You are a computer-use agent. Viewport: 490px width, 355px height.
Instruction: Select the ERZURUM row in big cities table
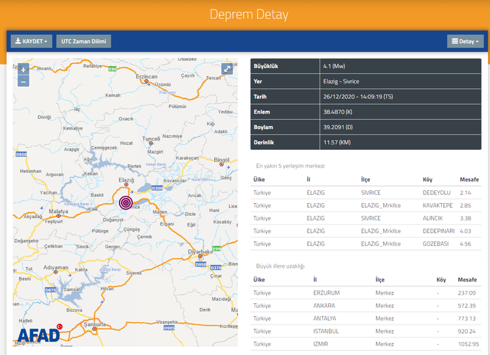click(x=365, y=293)
